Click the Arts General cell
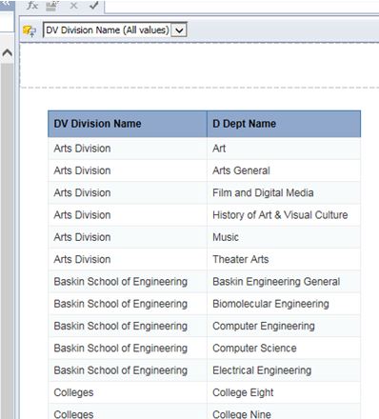379x419 pixels. (284, 170)
